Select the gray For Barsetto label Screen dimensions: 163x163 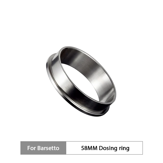click(x=43, y=148)
